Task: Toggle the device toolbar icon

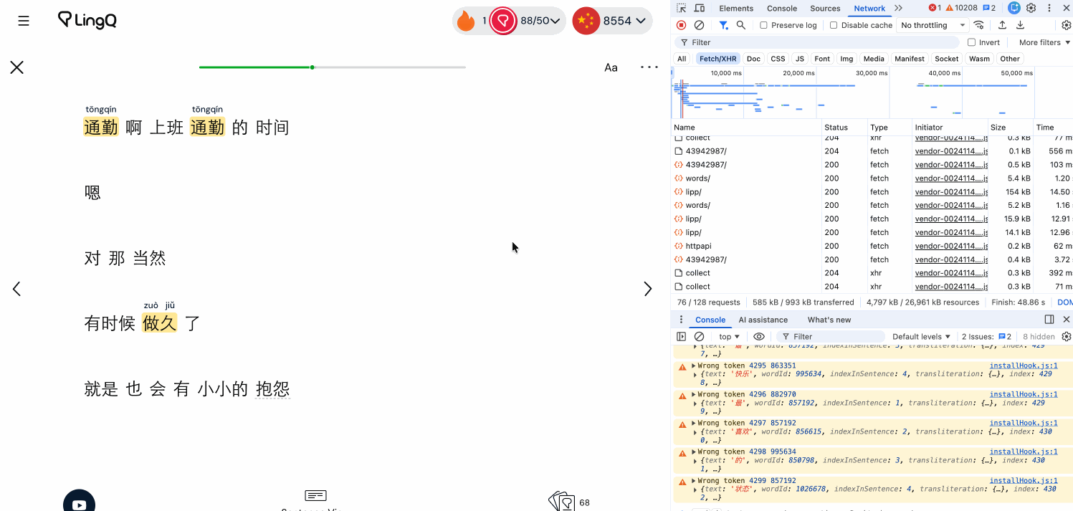Action: (x=700, y=8)
